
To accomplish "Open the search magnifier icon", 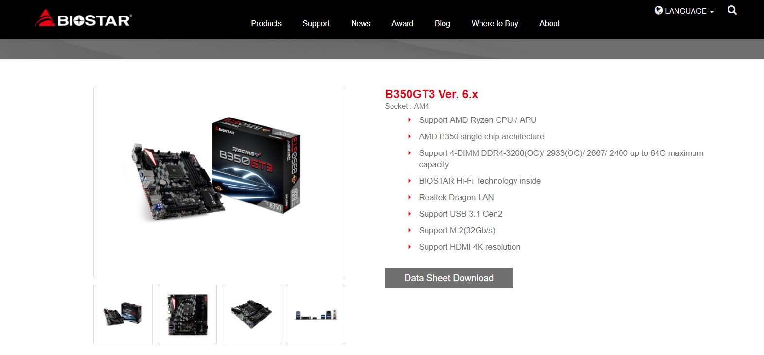I will (732, 10).
